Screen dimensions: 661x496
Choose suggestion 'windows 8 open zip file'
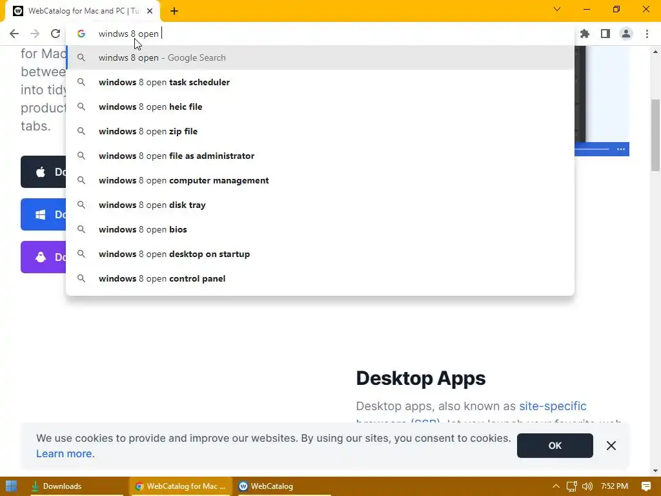tap(320, 131)
